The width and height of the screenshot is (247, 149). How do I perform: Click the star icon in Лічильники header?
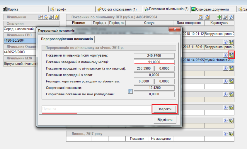pos(57,17)
